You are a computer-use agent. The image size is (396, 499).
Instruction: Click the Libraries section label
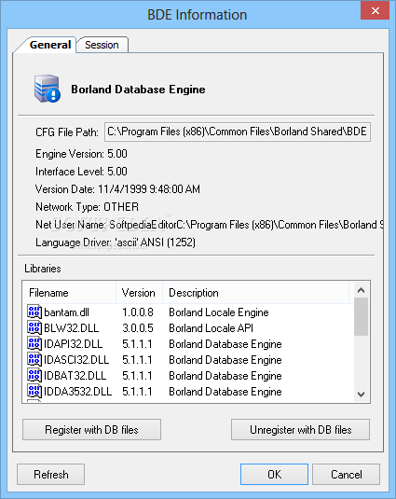43,269
